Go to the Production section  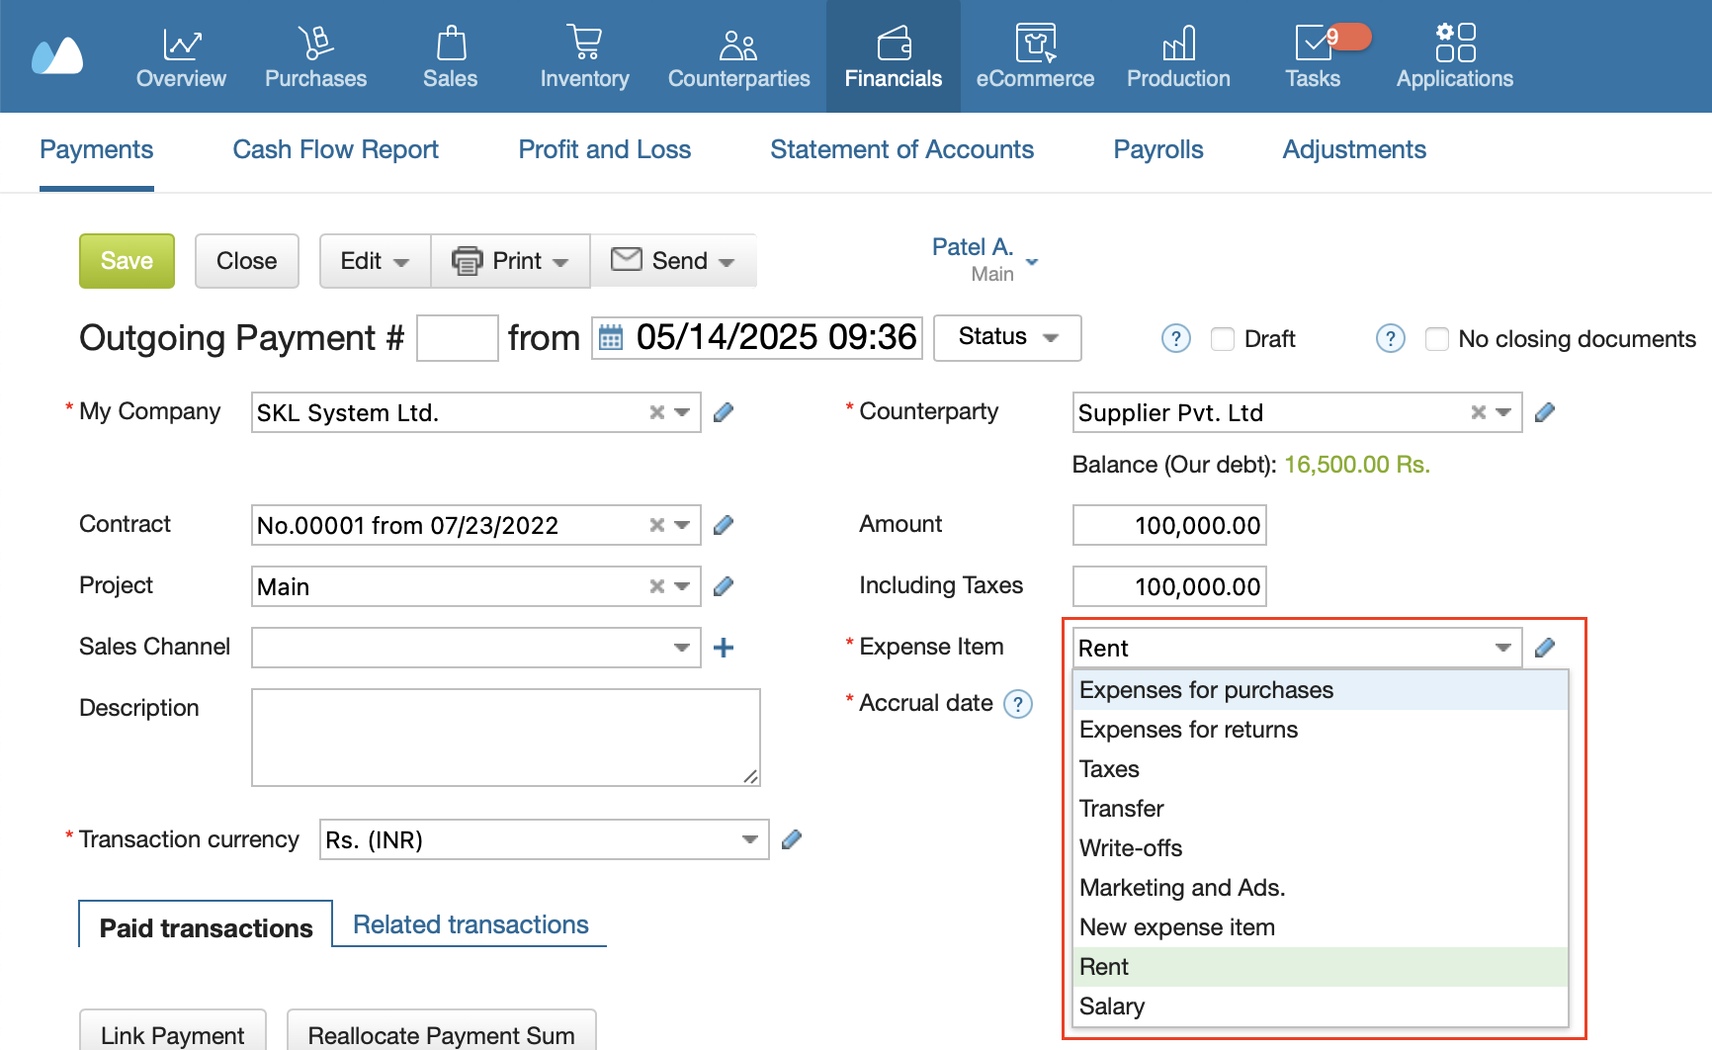tap(1178, 56)
